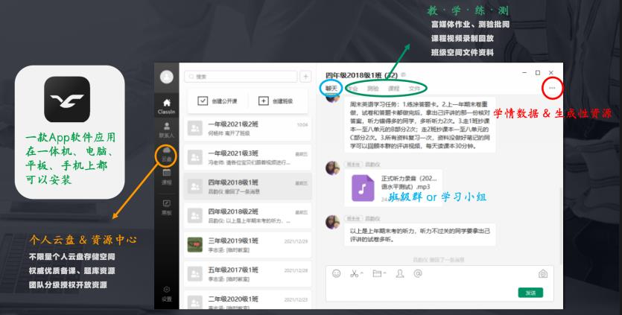
Task: Click the 2021/12/29 date on 三年级2019级1班
Action: click(x=296, y=241)
